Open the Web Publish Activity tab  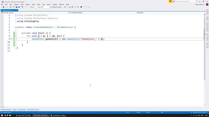pos(33,110)
